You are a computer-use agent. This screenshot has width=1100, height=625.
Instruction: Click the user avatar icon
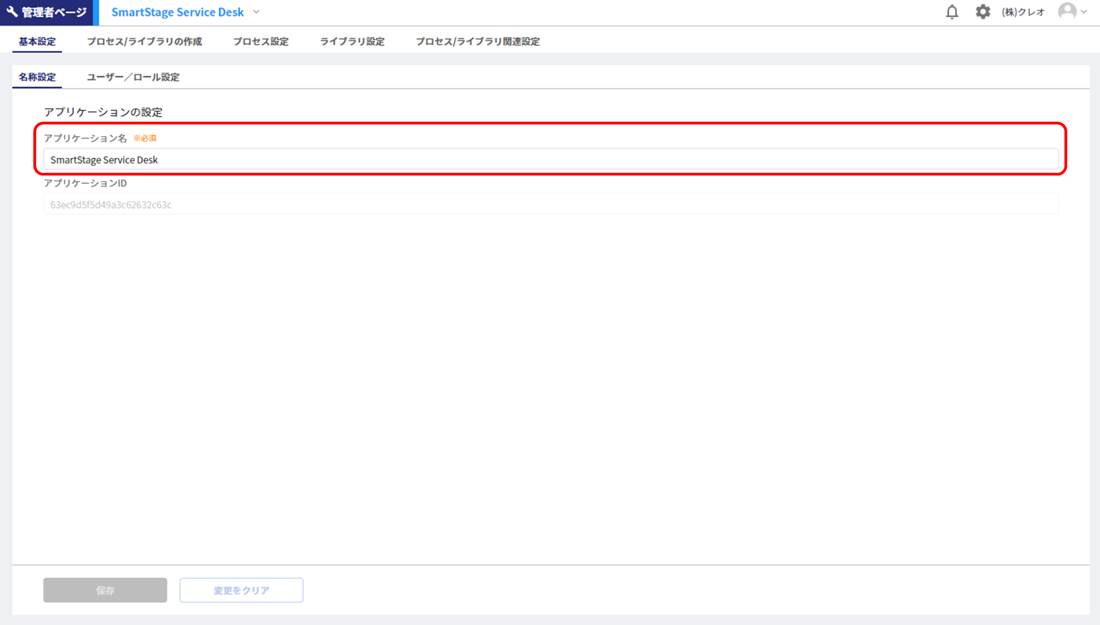(x=1067, y=12)
